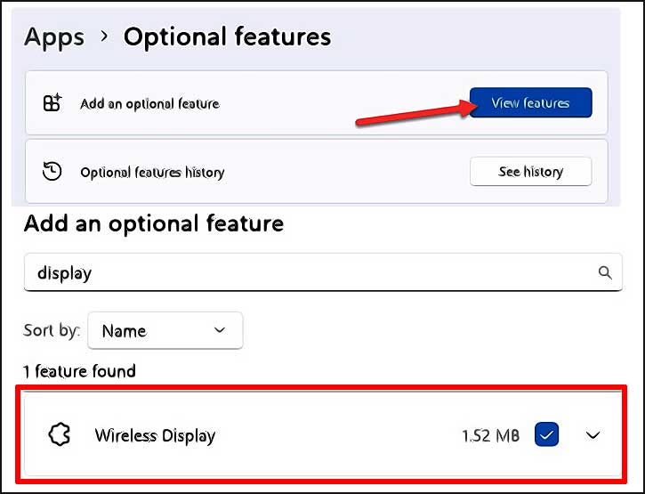Click the search field containing 'display'
The image size is (645, 494).
point(323,272)
